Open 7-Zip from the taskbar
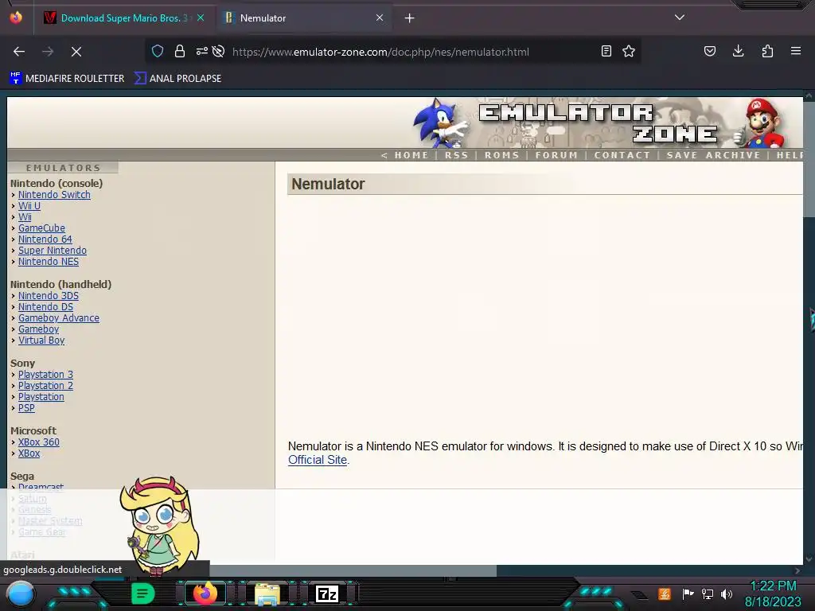Viewport: 815px width, 611px height. click(327, 593)
